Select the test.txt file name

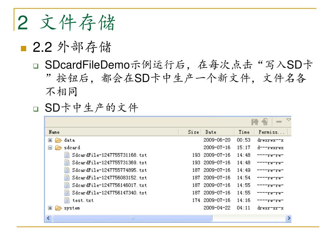pos(83,200)
